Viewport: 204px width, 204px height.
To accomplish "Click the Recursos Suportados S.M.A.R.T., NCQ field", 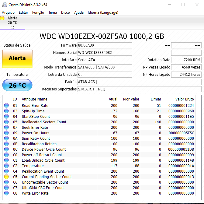I will pyautogui.click(x=140, y=89).
